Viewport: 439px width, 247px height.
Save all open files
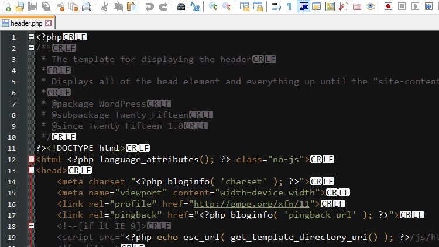46,6
